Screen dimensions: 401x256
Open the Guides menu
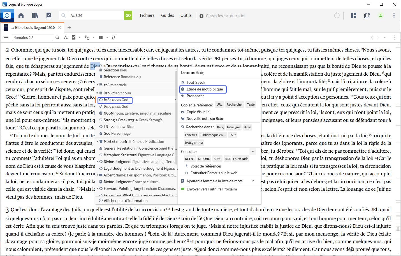tap(168, 15)
